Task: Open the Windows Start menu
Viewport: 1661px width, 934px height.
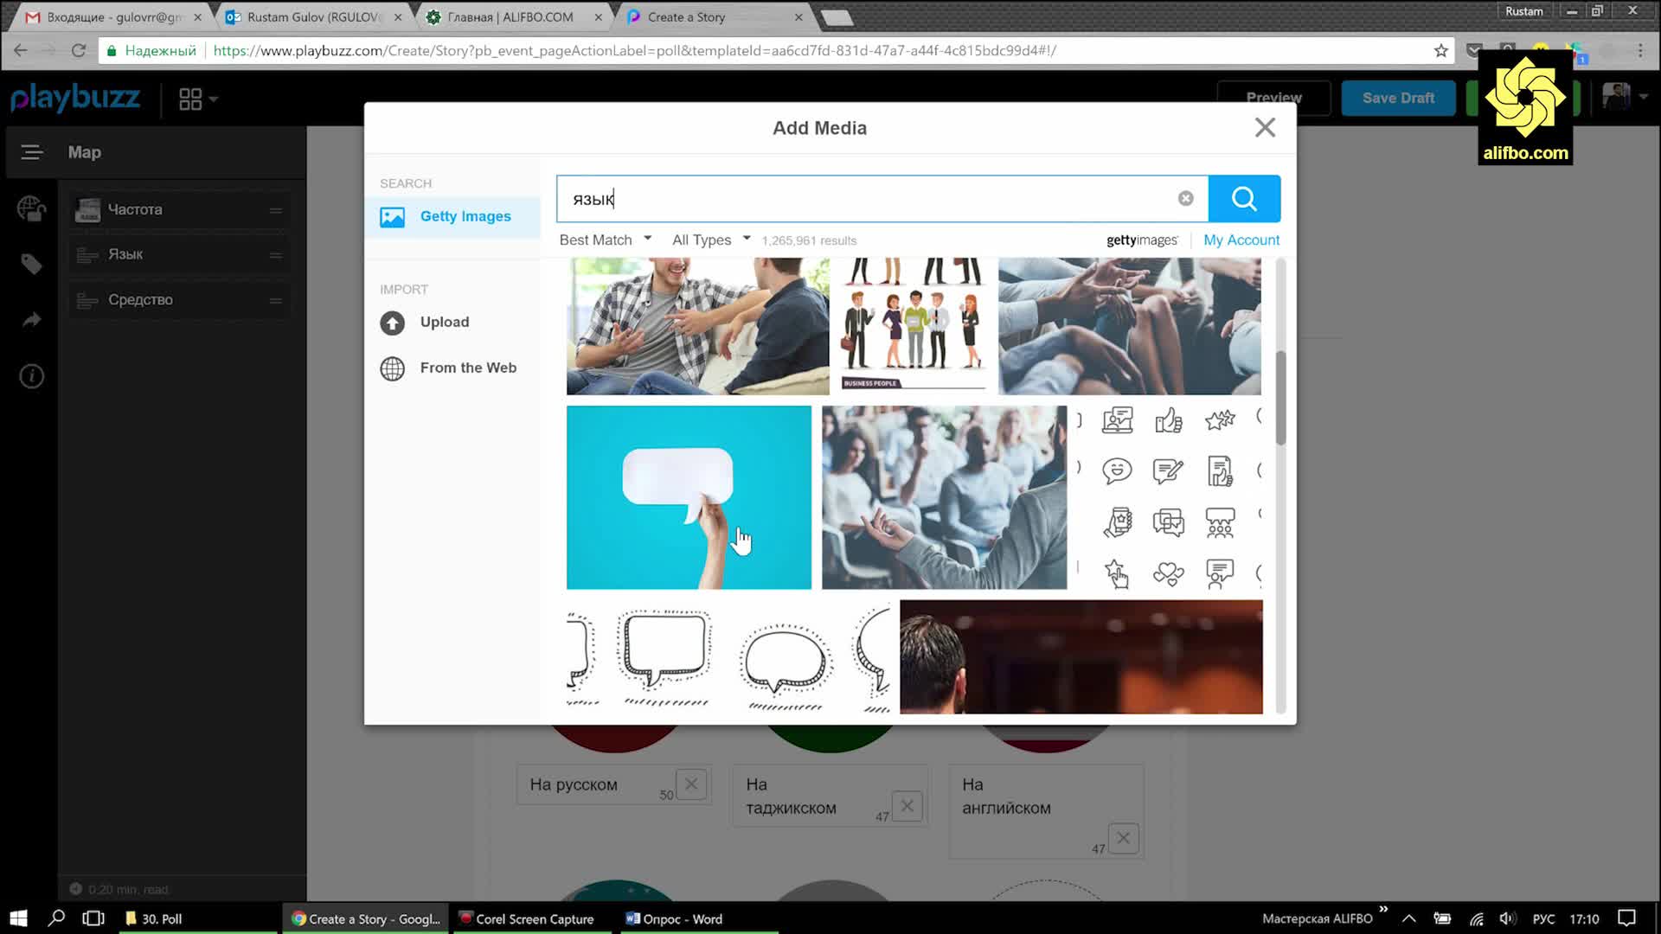Action: pos(18,918)
